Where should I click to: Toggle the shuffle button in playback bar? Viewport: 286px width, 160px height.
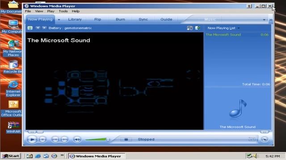tap(252, 139)
